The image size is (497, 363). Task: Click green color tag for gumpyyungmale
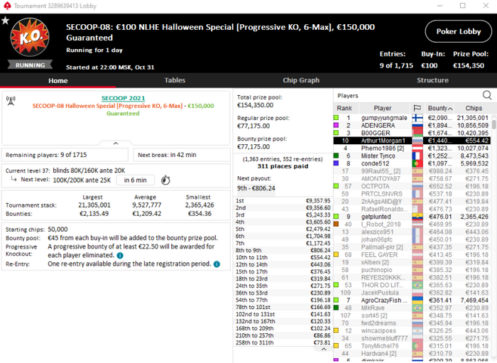337,118
